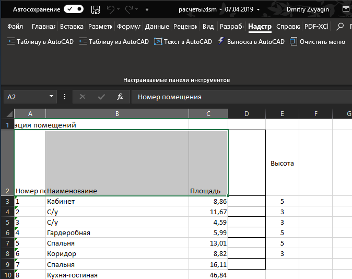This screenshot has height=279, width=352.
Task: Select row 9 header
Action: click(x=7, y=264)
